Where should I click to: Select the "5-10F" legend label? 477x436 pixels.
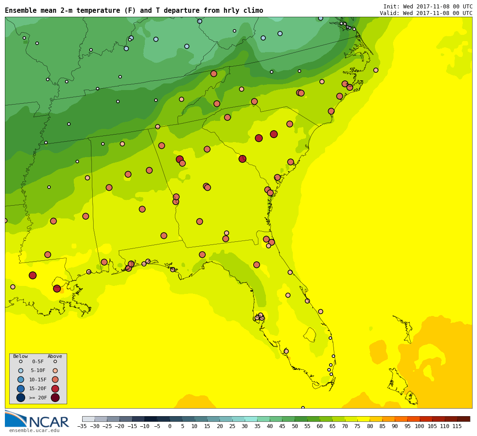coord(38,371)
